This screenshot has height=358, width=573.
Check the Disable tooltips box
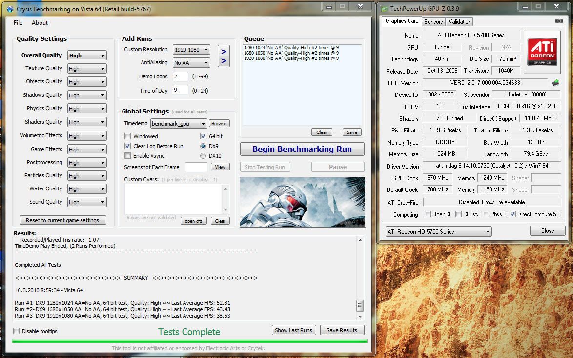[17, 331]
